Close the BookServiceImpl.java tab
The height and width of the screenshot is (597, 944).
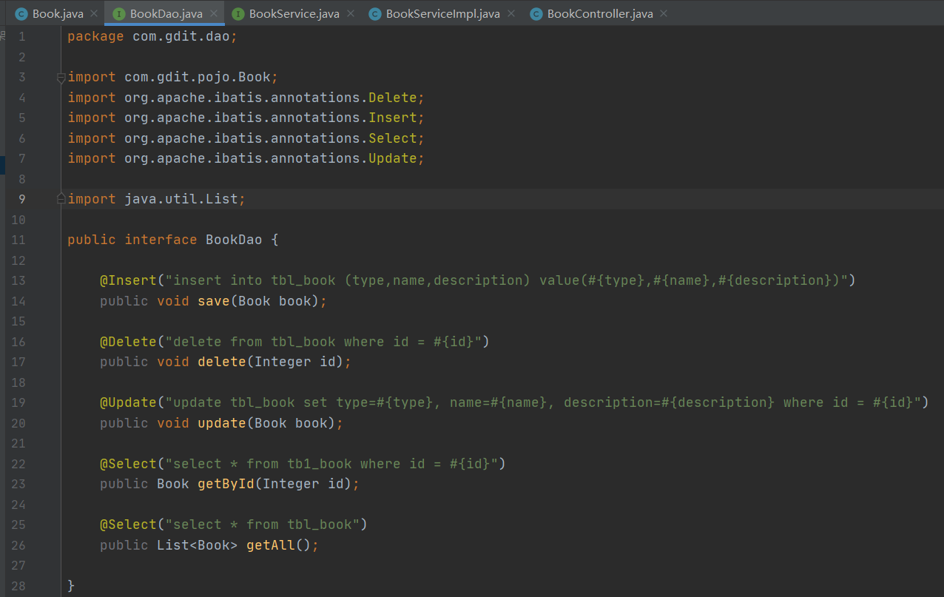(510, 14)
